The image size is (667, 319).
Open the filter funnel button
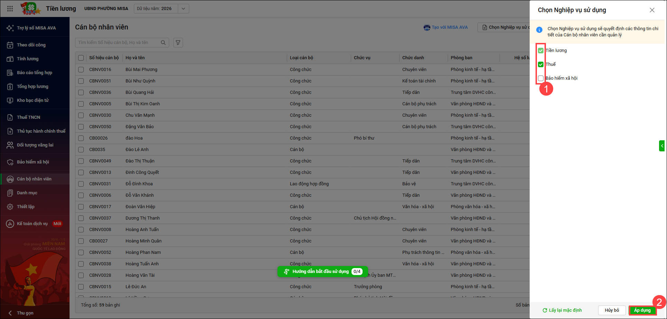click(x=178, y=43)
